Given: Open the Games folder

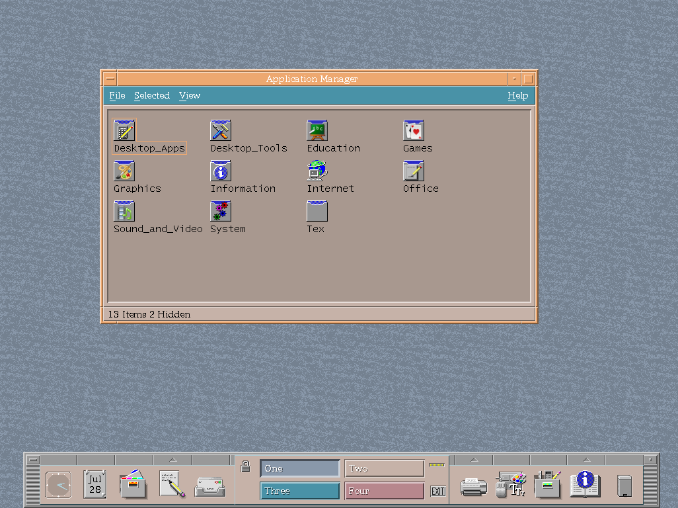Looking at the screenshot, I should point(413,130).
